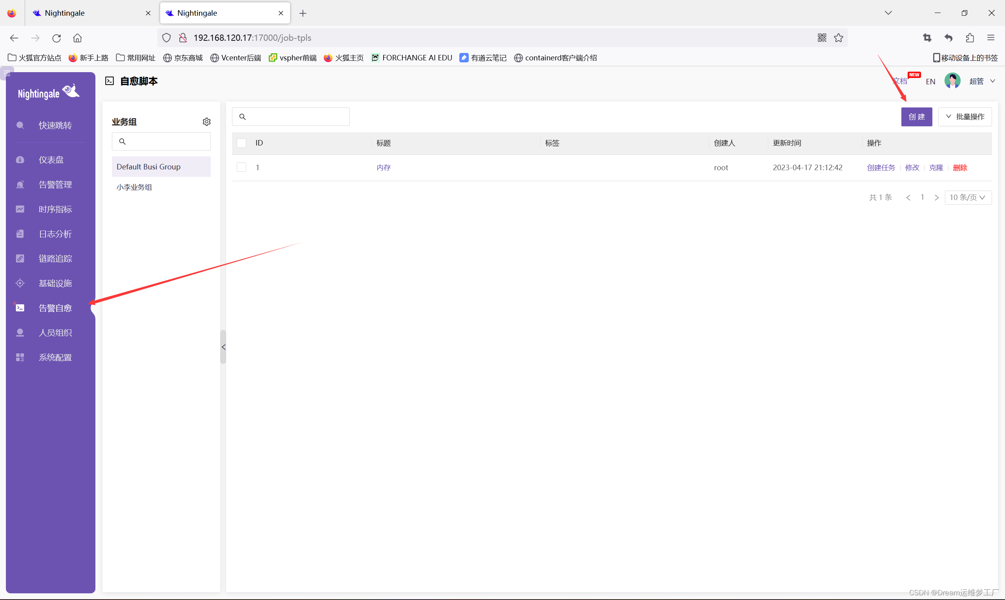Screen dimensions: 1005x600
Task: Select all rows with header checkbox
Action: point(242,143)
